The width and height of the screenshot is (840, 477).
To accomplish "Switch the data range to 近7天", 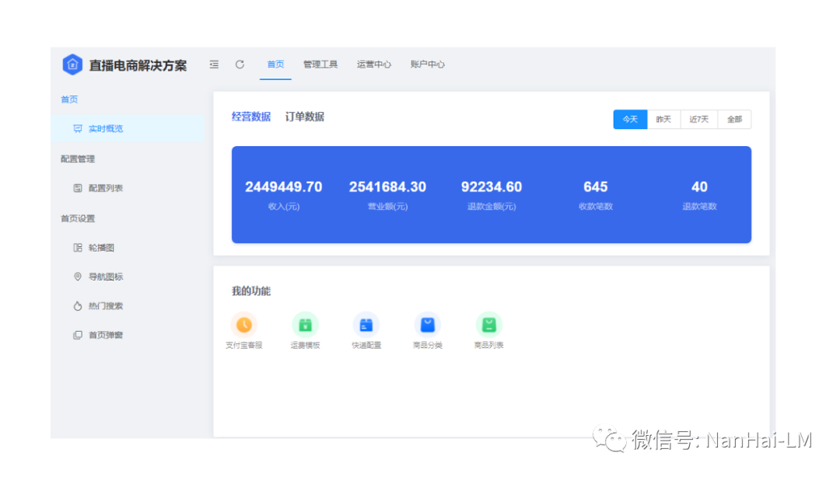I will click(698, 119).
